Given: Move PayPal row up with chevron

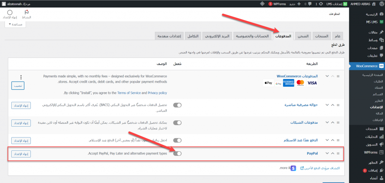Looking at the screenshot, I should pyautogui.click(x=333, y=153).
